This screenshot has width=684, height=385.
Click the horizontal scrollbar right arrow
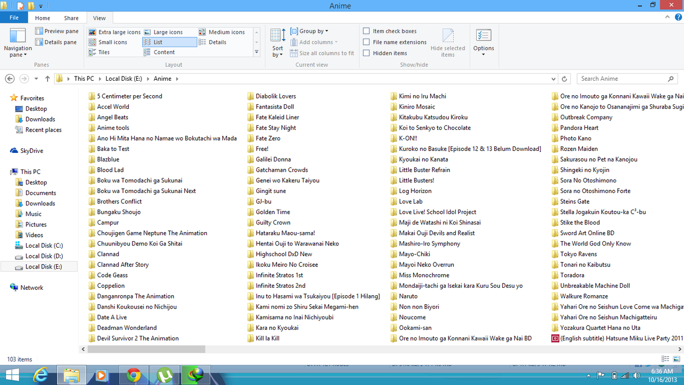click(680, 349)
